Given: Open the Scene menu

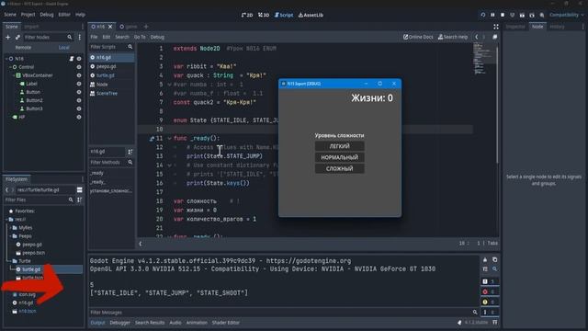Looking at the screenshot, I should tap(10, 15).
